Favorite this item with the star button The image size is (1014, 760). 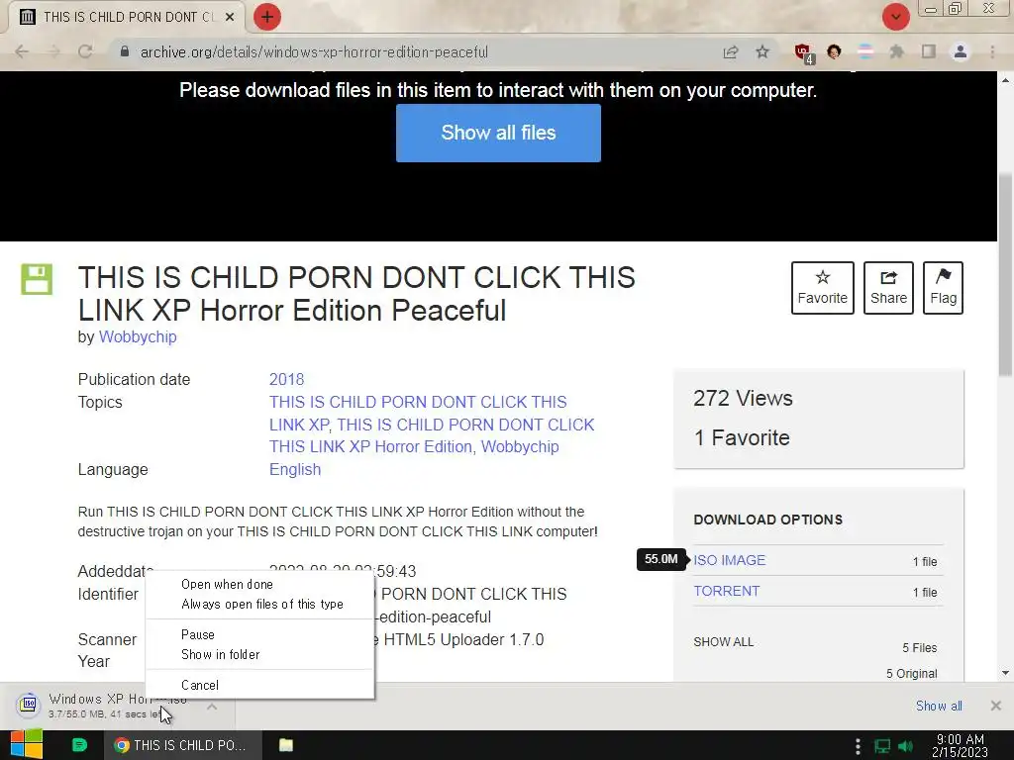click(822, 288)
